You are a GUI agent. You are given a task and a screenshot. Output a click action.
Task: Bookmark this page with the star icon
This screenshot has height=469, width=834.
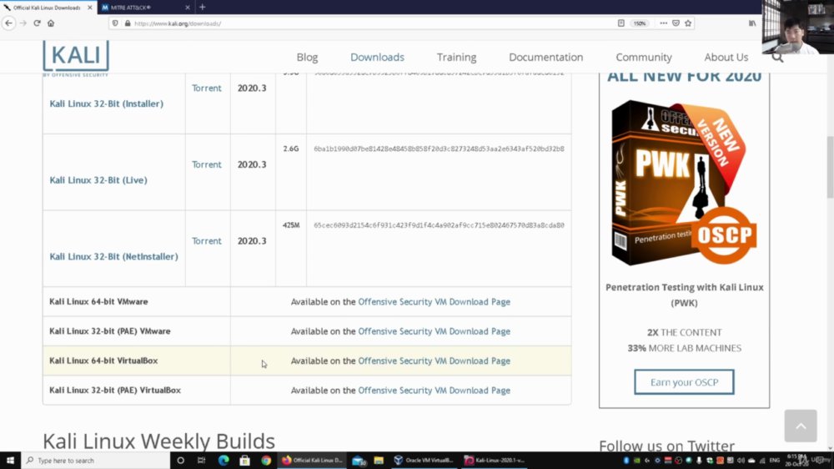688,23
